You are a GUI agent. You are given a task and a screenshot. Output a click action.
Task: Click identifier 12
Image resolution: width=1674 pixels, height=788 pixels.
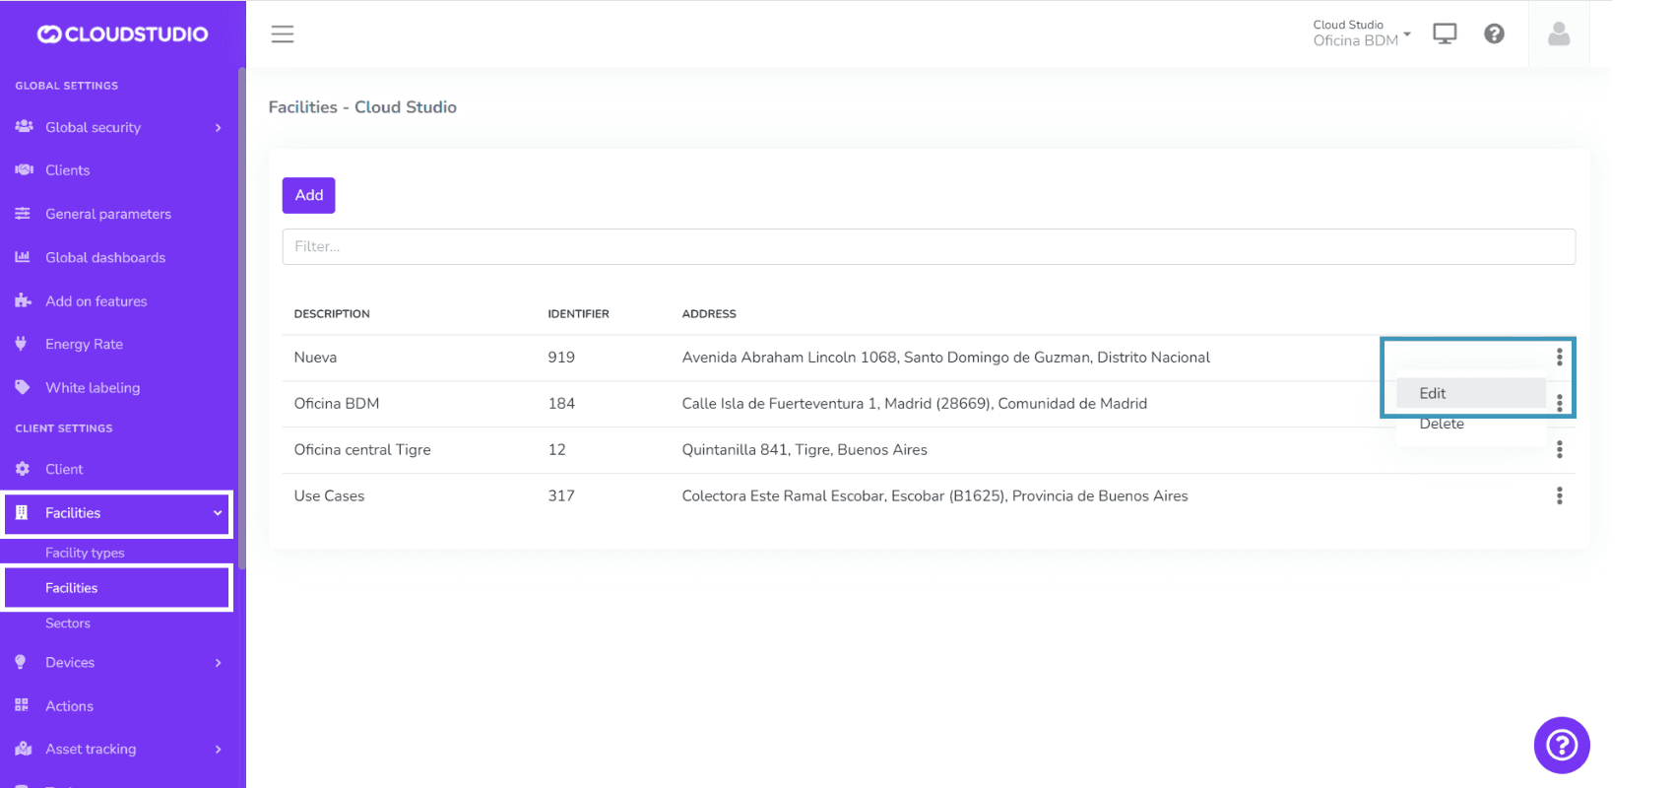(x=557, y=450)
